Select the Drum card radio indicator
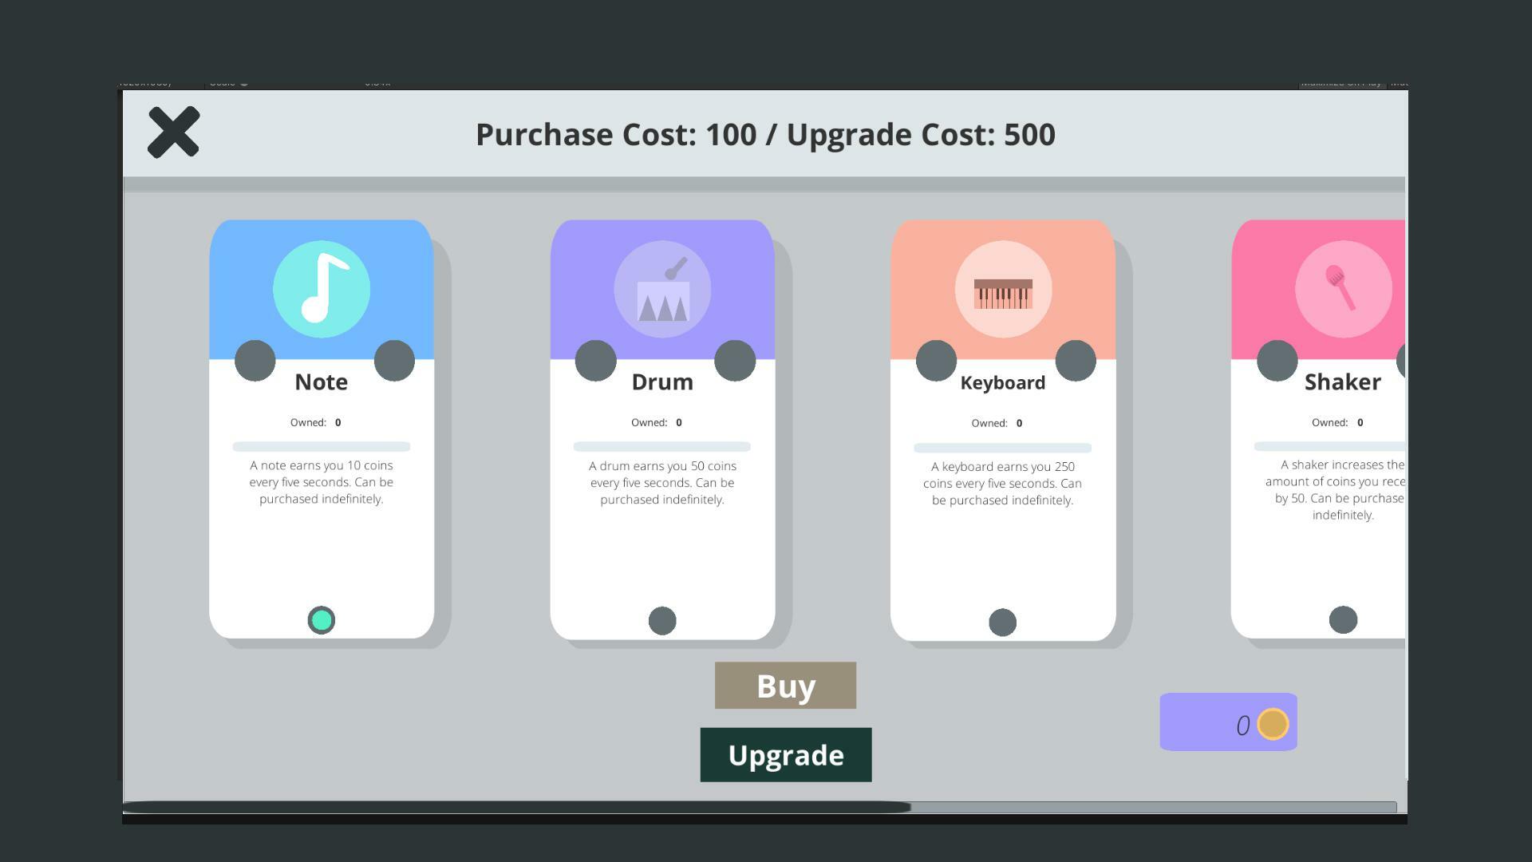This screenshot has height=862, width=1532. 662,621
